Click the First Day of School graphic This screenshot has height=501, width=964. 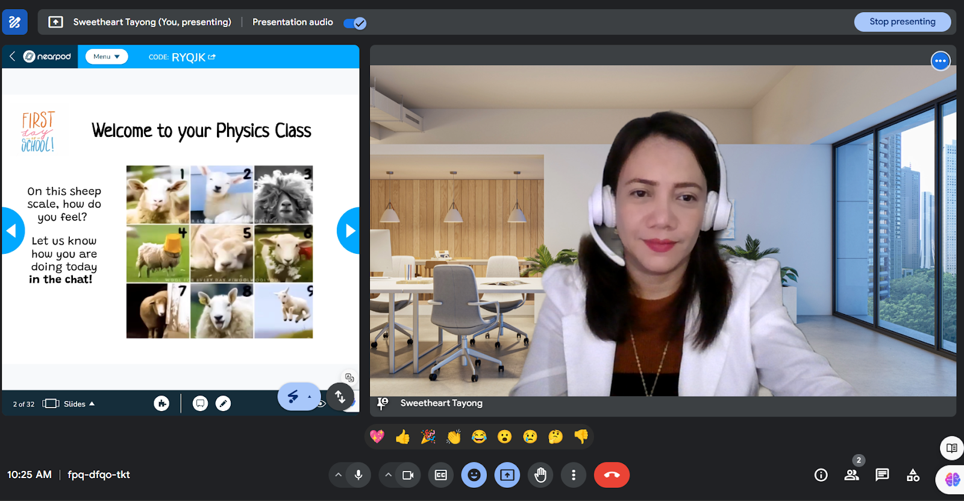(x=38, y=131)
